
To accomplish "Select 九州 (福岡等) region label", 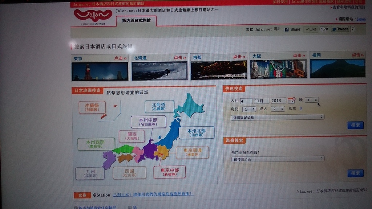I will tap(90, 173).
